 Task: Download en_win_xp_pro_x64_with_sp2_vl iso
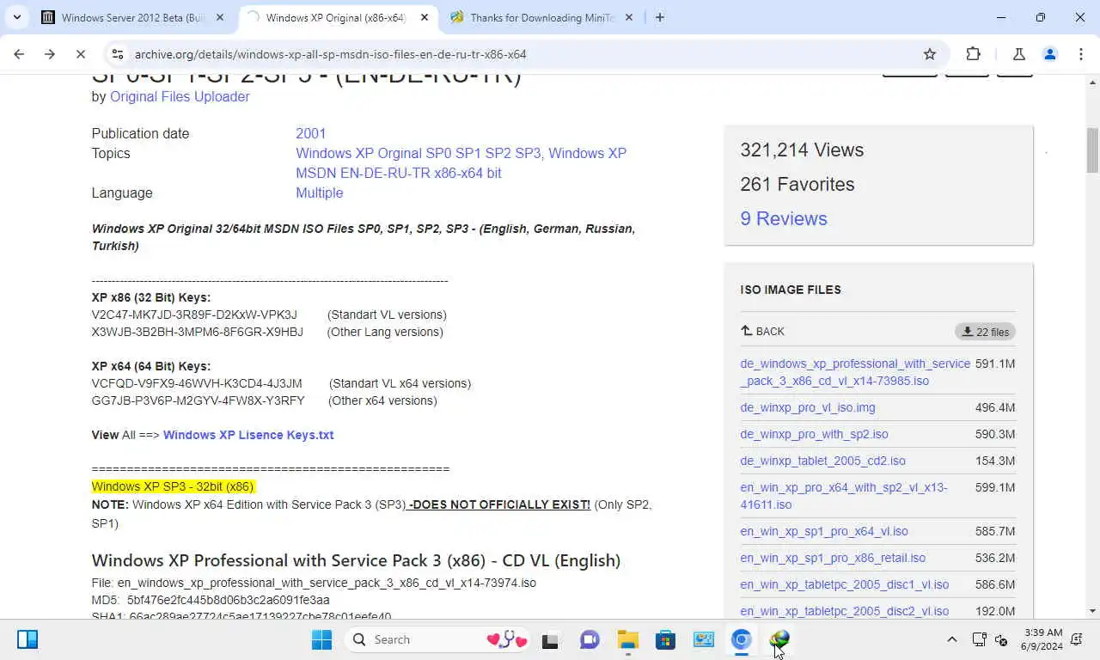[844, 496]
